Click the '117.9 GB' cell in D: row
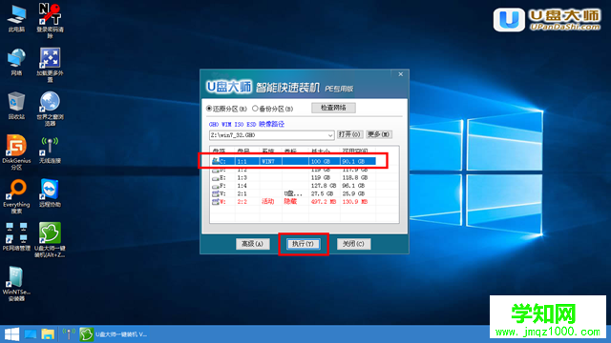Image resolution: width=611 pixels, height=343 pixels. 354,170
